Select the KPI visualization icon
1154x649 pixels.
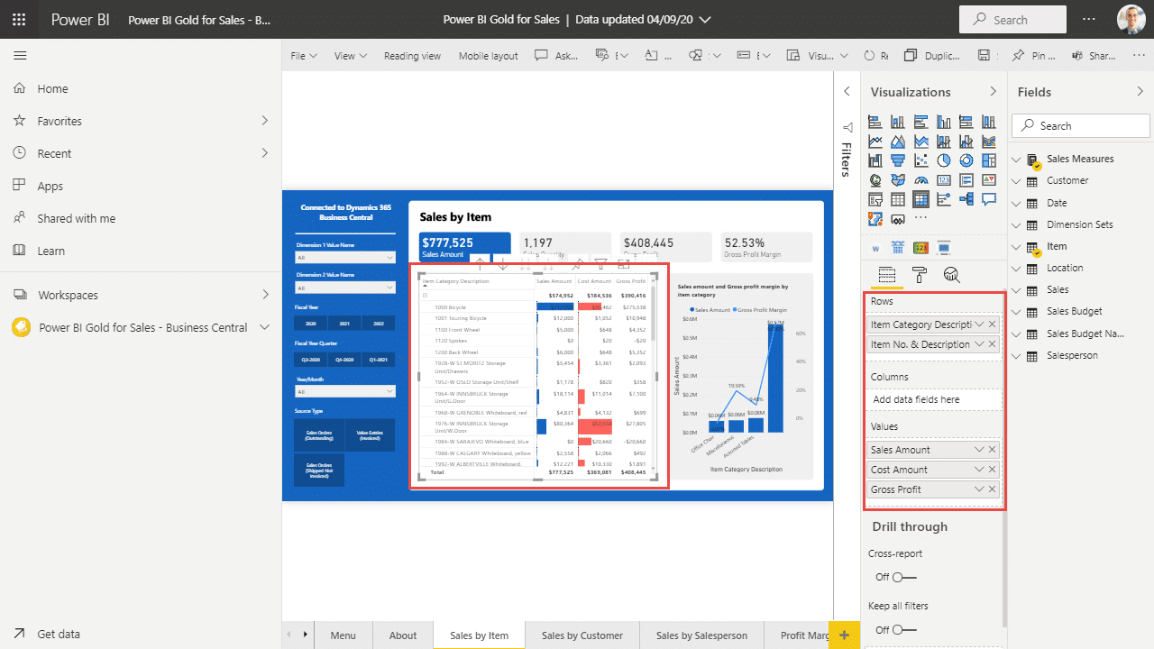[x=989, y=180]
